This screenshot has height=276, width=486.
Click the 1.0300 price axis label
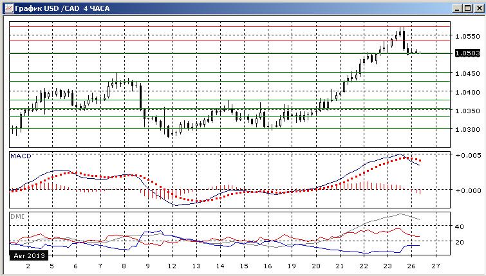point(467,129)
